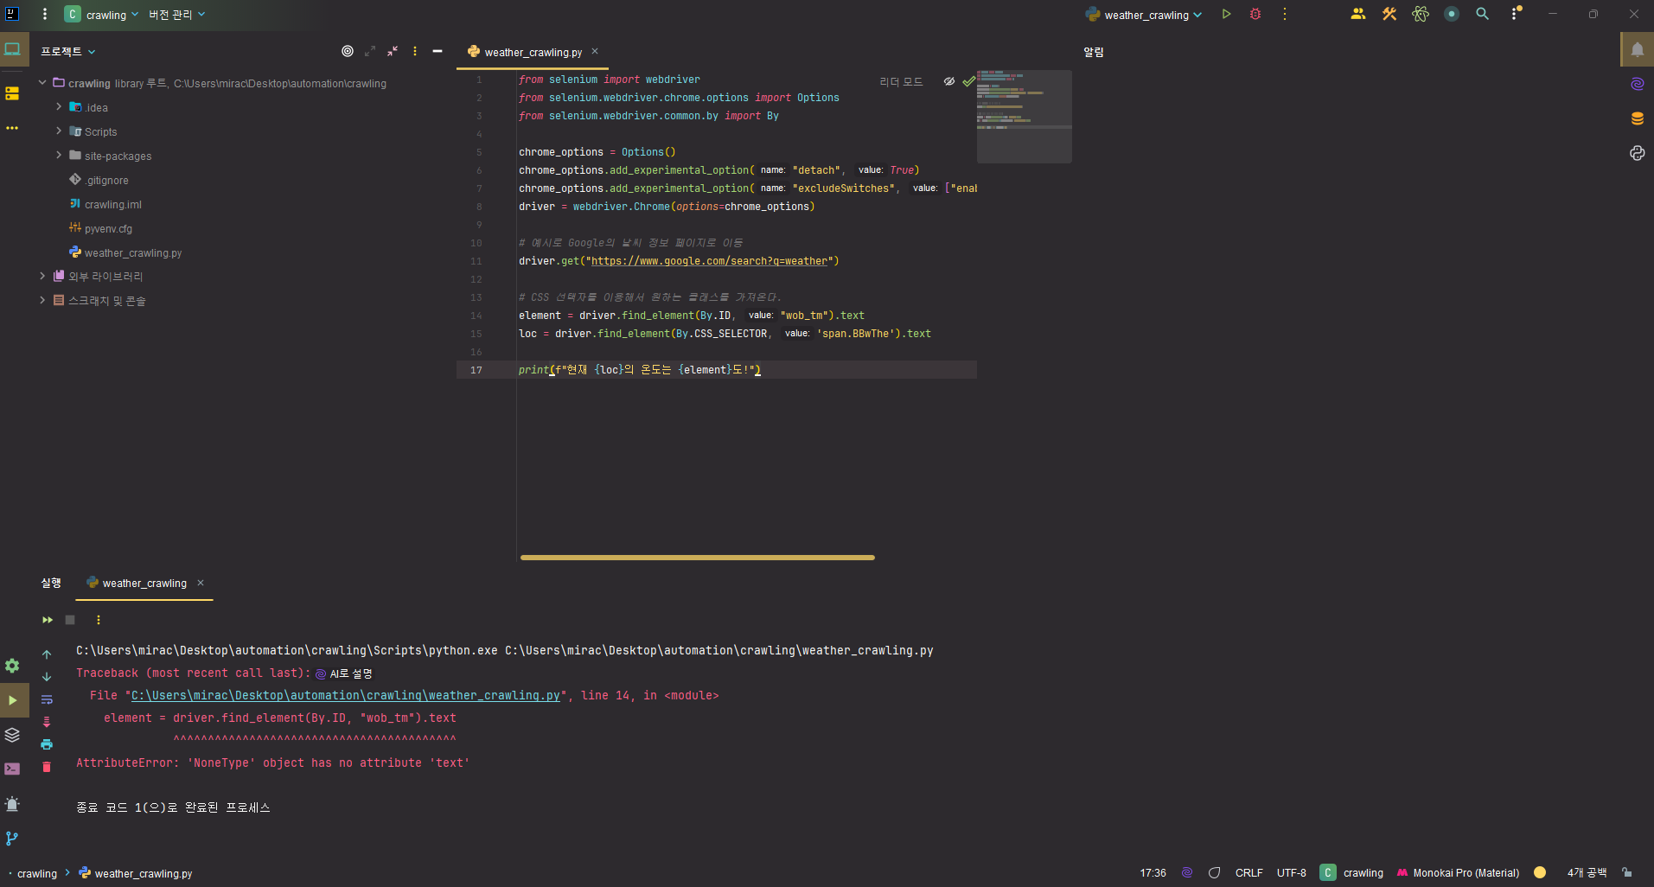Stop the process in Run panel

(70, 620)
